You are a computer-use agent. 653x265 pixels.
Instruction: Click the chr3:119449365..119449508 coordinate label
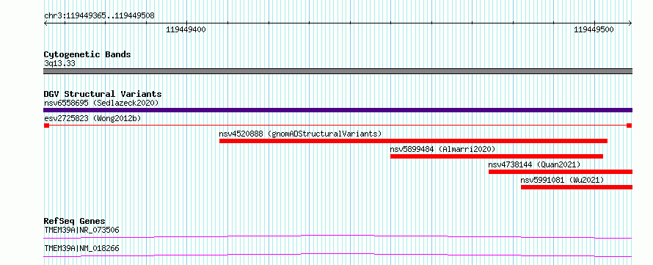click(99, 16)
